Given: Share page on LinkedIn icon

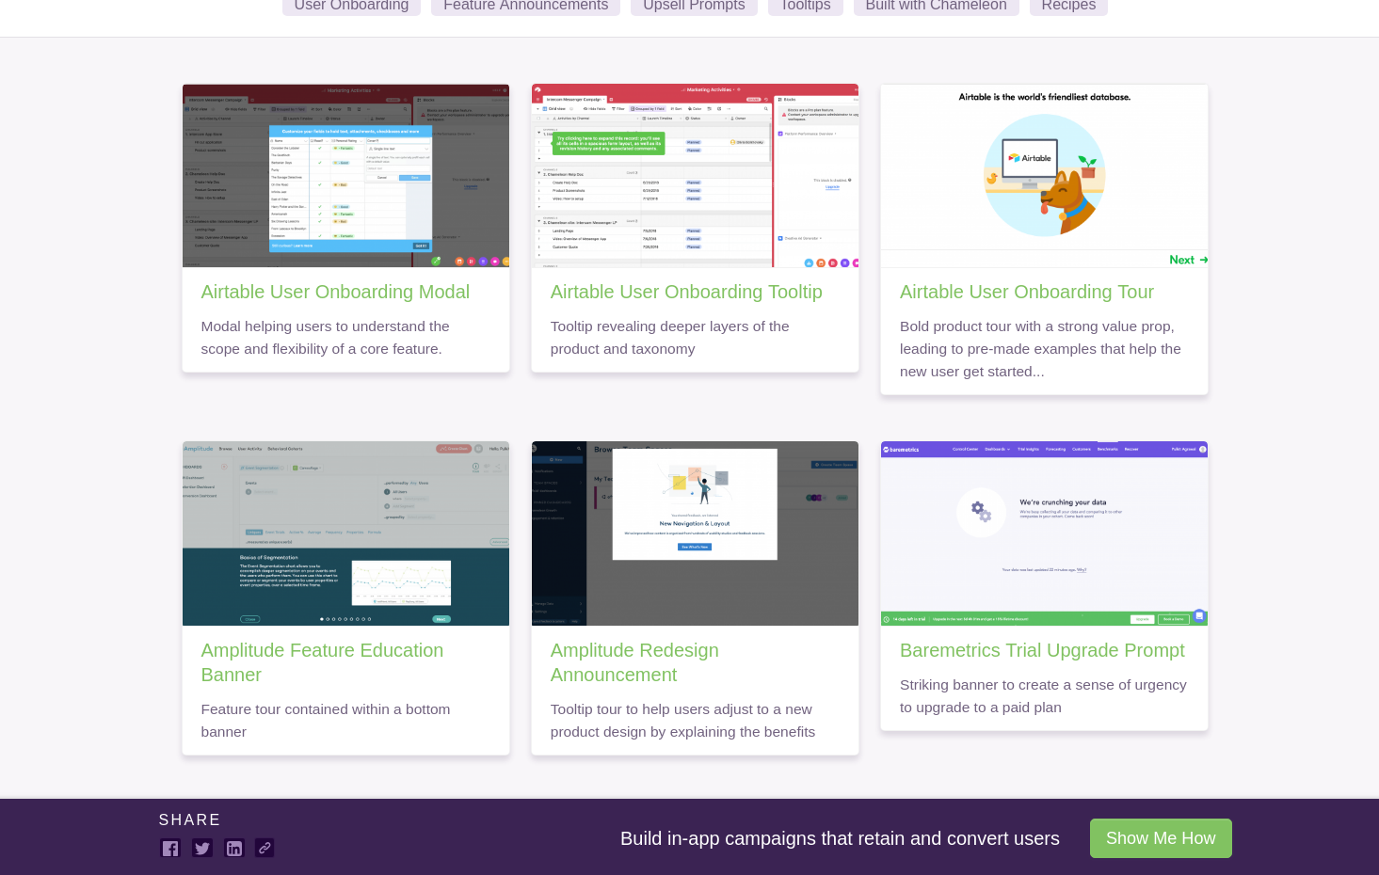Looking at the screenshot, I should (234, 849).
